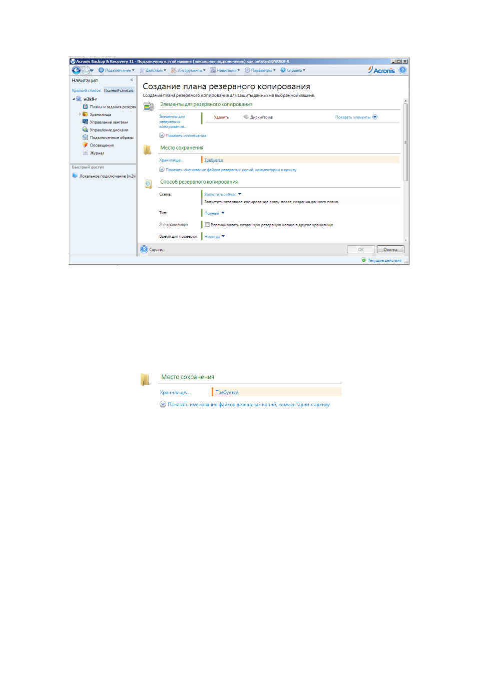This screenshot has height=677, width=478.
Task: Click the Управление лентами icon
Action: [86, 122]
